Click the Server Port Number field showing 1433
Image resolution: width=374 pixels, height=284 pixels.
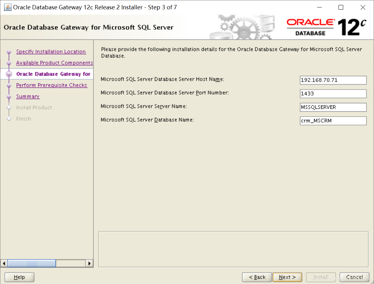tap(333, 94)
